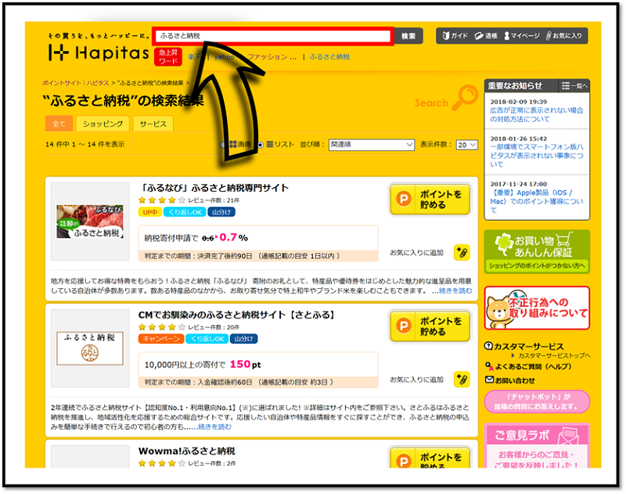Screen dimensions: 626x494
Task: Open CMでお馴染みのふるさと納税サイト【さとふる】 title
Action: click(x=237, y=315)
